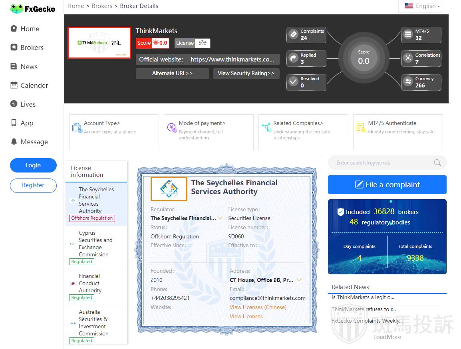Click the FxGecko frog logo

pos(16,8)
